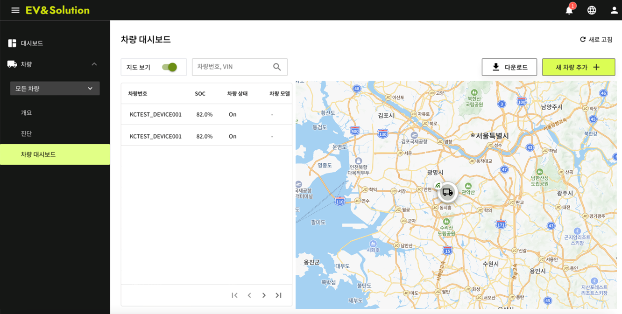Click route 171 highway shield on map

[x=501, y=224]
